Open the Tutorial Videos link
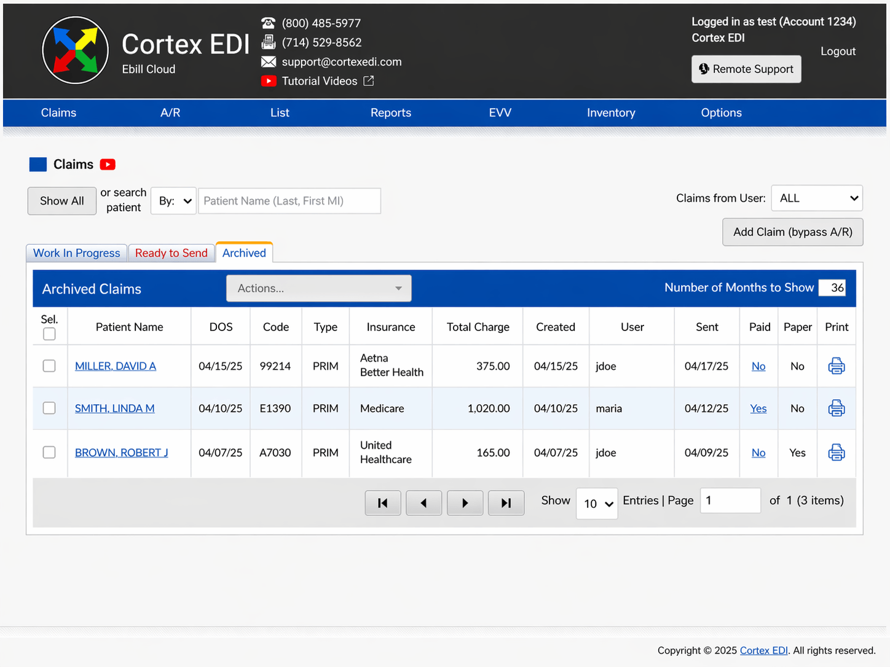This screenshot has height=667, width=890. (x=320, y=81)
